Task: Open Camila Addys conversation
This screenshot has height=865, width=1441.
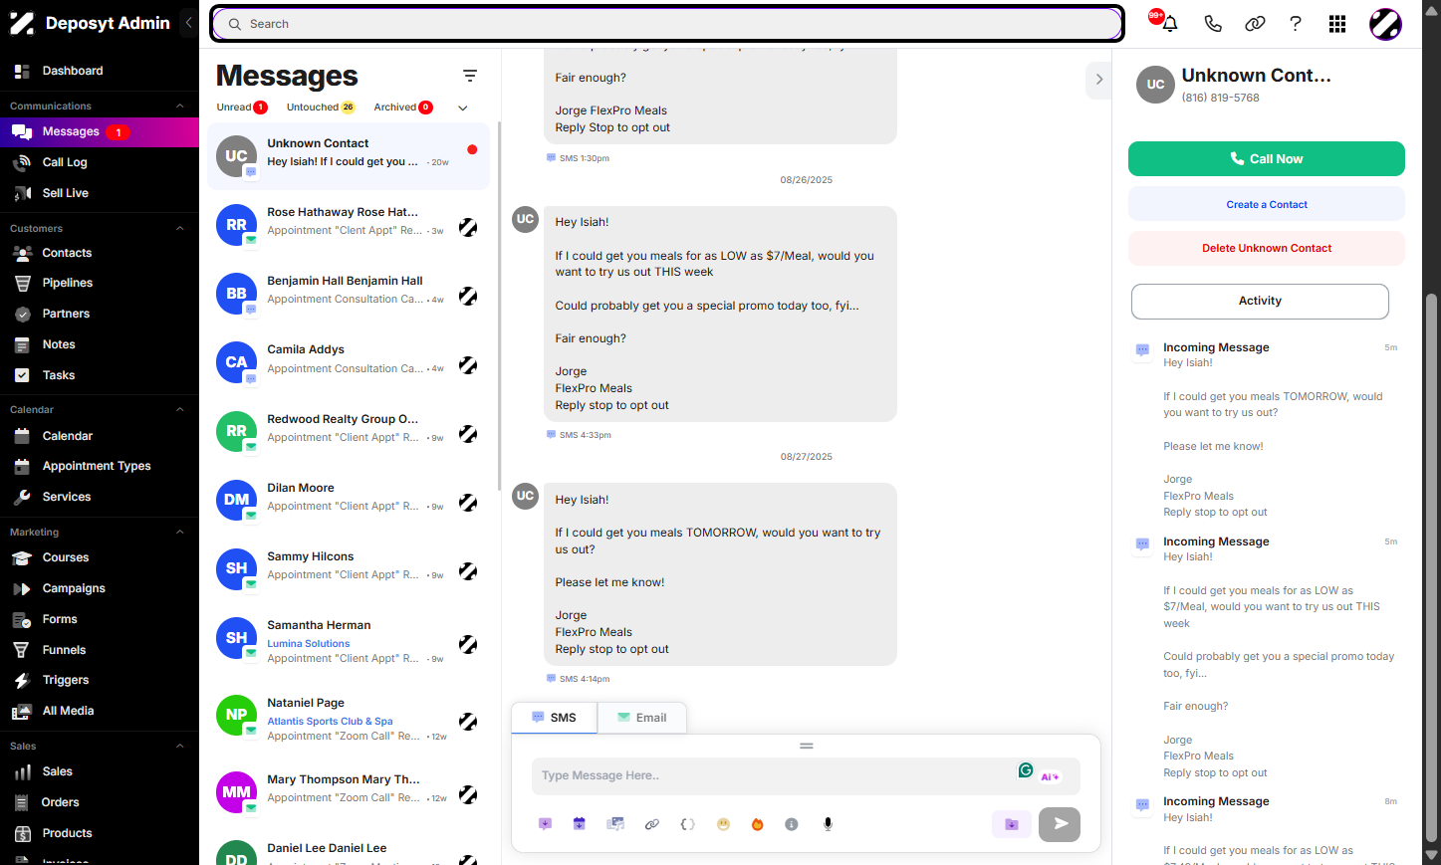Action: (349, 362)
